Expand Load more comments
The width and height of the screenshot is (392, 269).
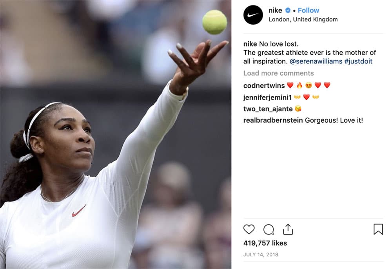click(x=278, y=73)
